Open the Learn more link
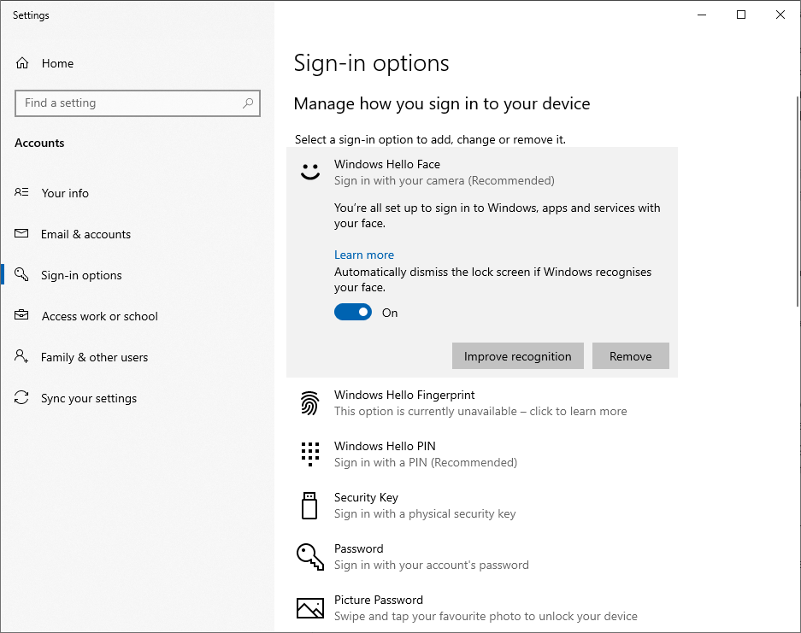The width and height of the screenshot is (801, 633). click(x=363, y=255)
